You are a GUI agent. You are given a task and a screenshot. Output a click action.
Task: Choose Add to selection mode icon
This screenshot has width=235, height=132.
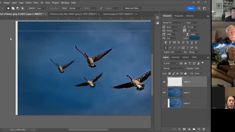click(x=13, y=8)
